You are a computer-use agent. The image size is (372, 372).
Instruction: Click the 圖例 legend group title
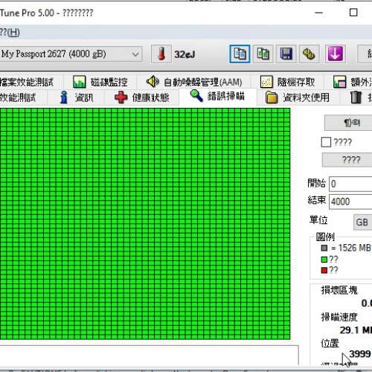[325, 237]
